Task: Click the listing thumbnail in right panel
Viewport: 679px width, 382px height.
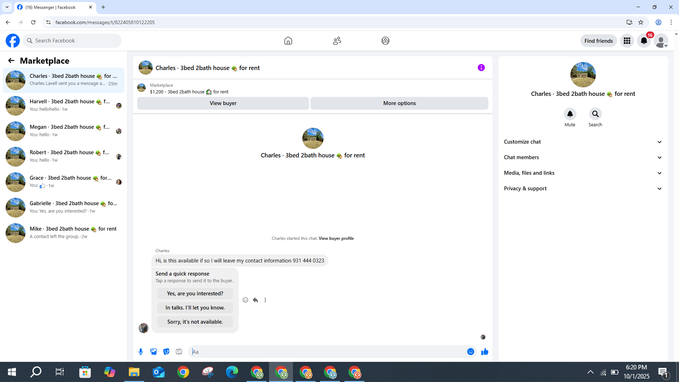Action: tap(583, 75)
